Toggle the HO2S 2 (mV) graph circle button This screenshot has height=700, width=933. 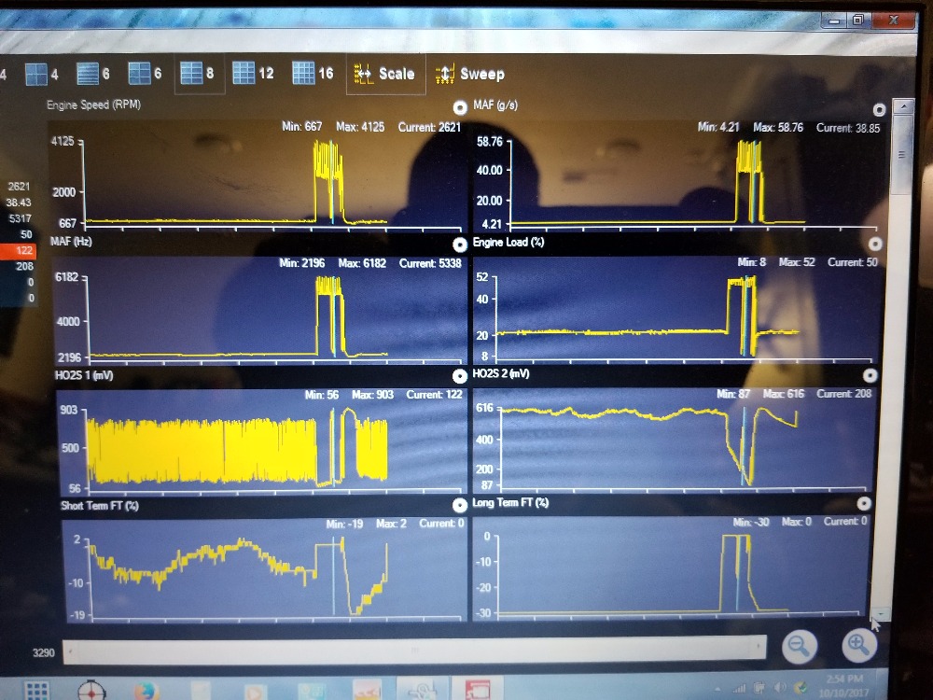pyautogui.click(x=870, y=375)
